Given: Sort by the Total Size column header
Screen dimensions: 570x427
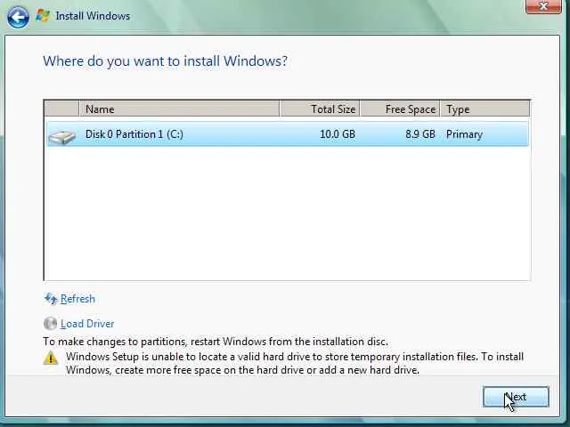Looking at the screenshot, I should pos(320,109).
